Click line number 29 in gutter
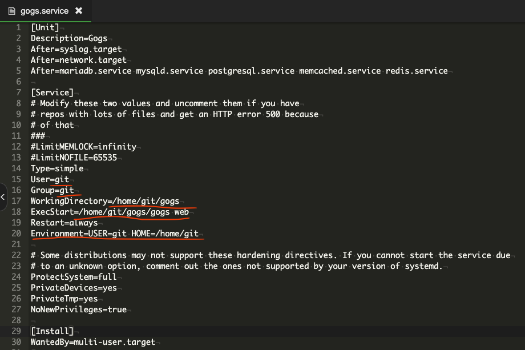 point(16,331)
